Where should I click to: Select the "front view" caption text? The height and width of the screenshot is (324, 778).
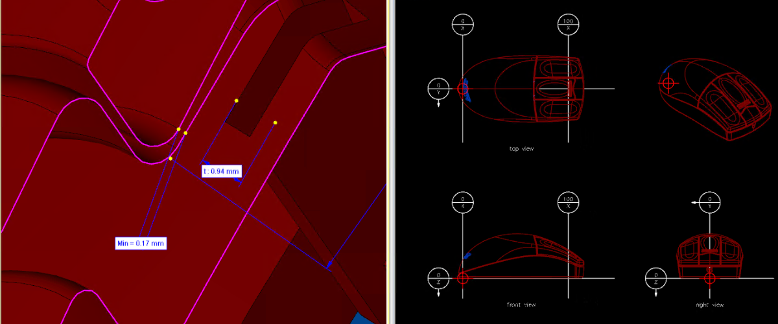[521, 305]
